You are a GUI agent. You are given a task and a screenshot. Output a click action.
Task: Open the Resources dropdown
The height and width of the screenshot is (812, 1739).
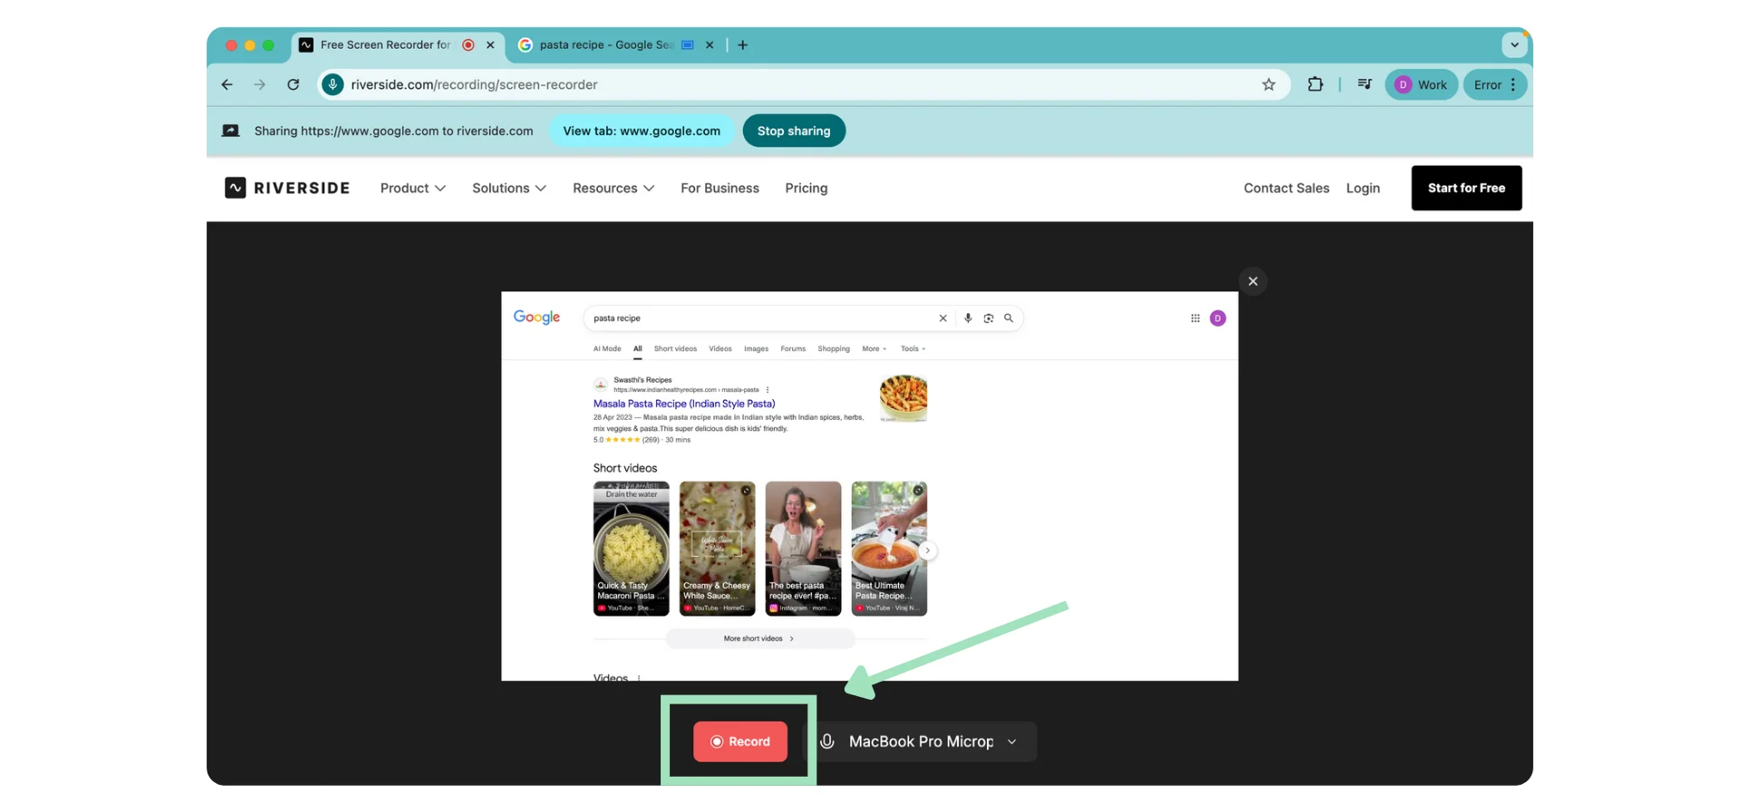click(613, 188)
